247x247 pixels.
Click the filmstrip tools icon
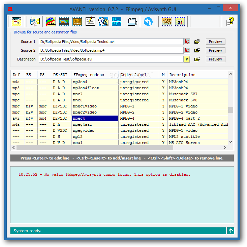point(180,22)
